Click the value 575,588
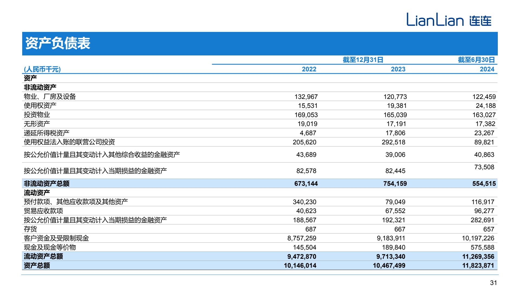The height and width of the screenshot is (292, 520). [482, 247]
